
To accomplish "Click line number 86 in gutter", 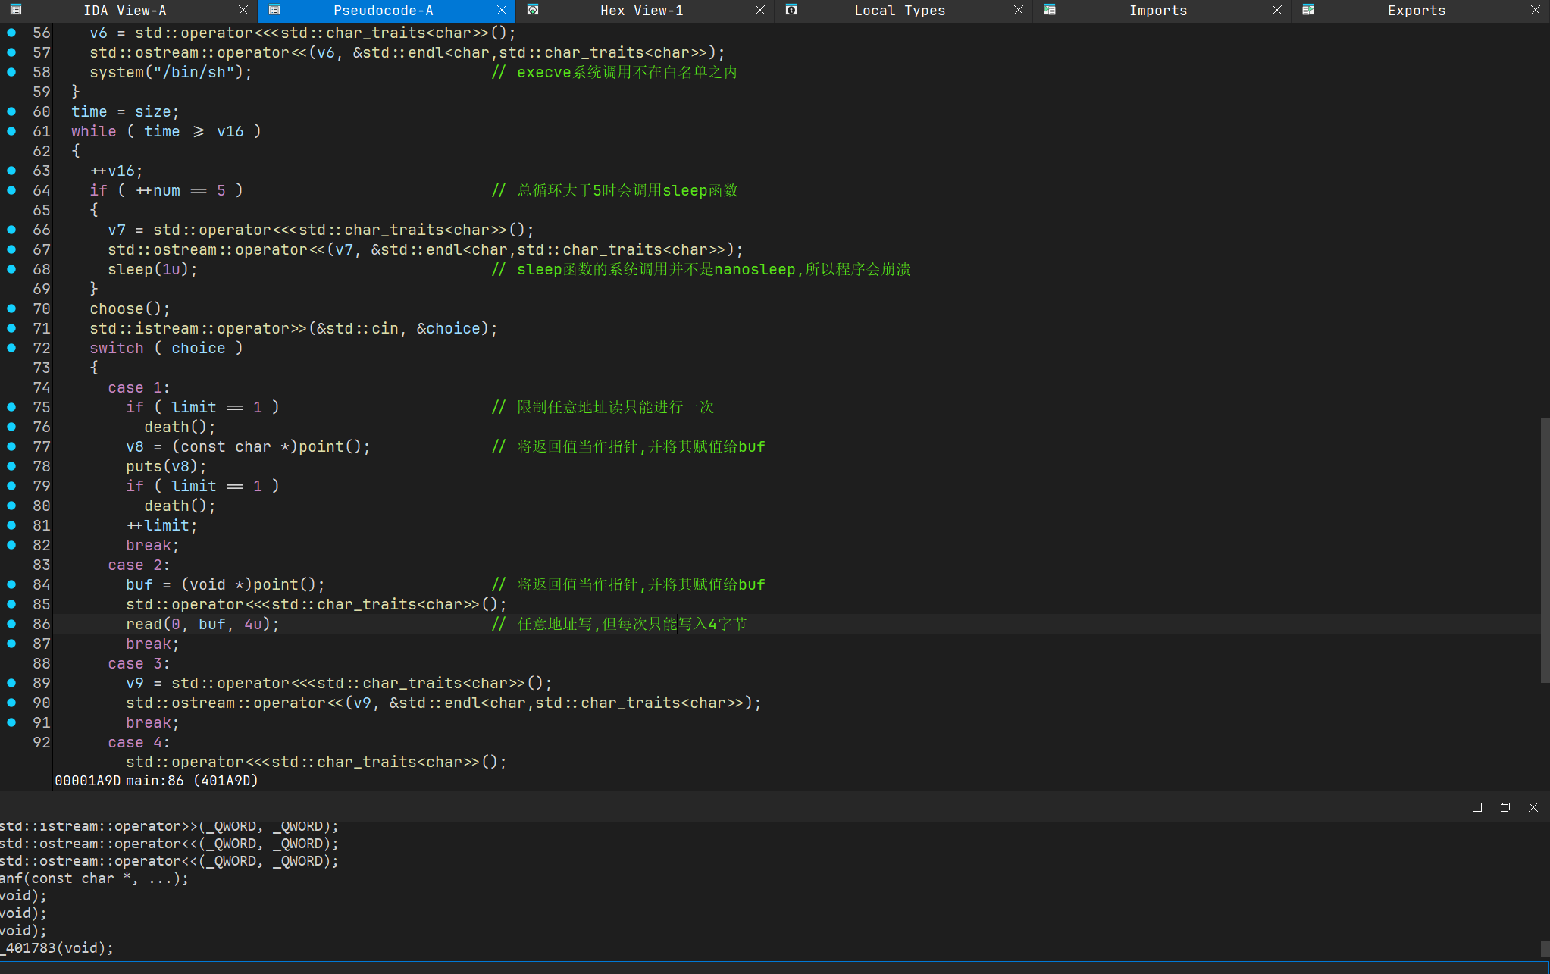I will pyautogui.click(x=41, y=624).
